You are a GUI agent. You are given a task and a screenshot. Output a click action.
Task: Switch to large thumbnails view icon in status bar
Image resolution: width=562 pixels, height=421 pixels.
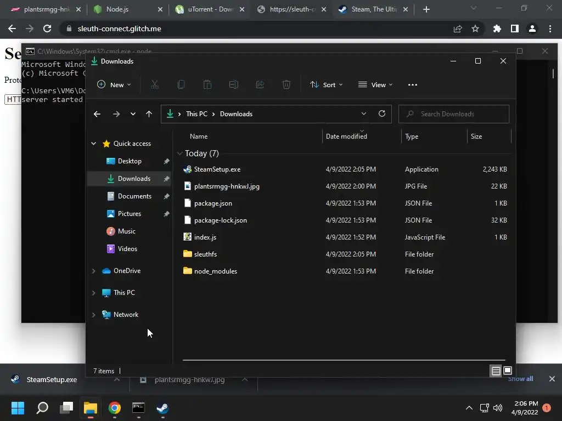coord(508,371)
